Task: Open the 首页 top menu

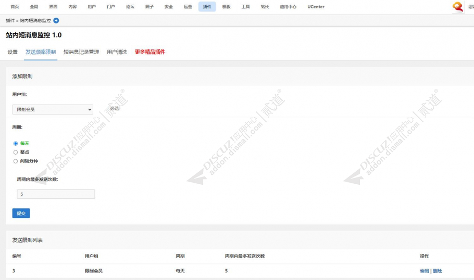Action: pyautogui.click(x=15, y=7)
